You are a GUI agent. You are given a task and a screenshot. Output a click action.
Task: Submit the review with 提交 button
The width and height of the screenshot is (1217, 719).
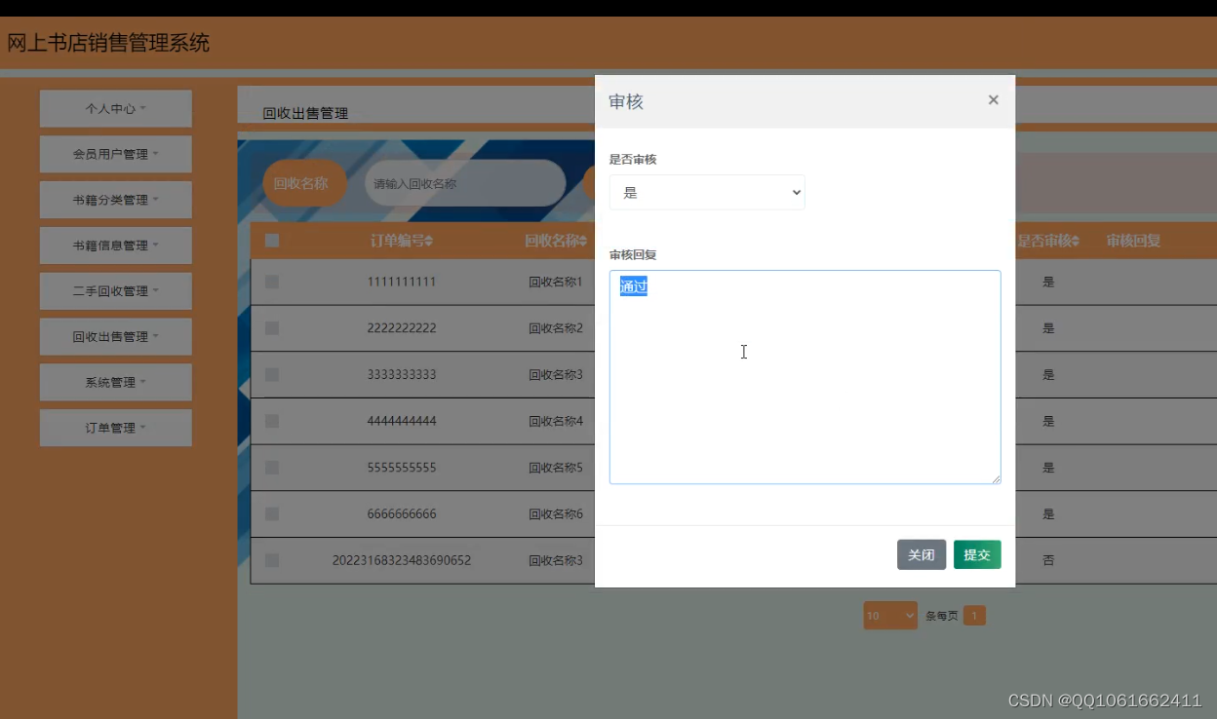click(976, 554)
